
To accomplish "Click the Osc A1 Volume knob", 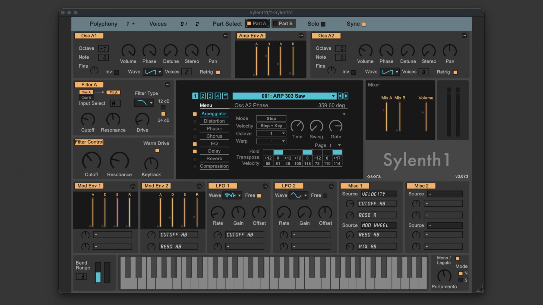I will [128, 51].
